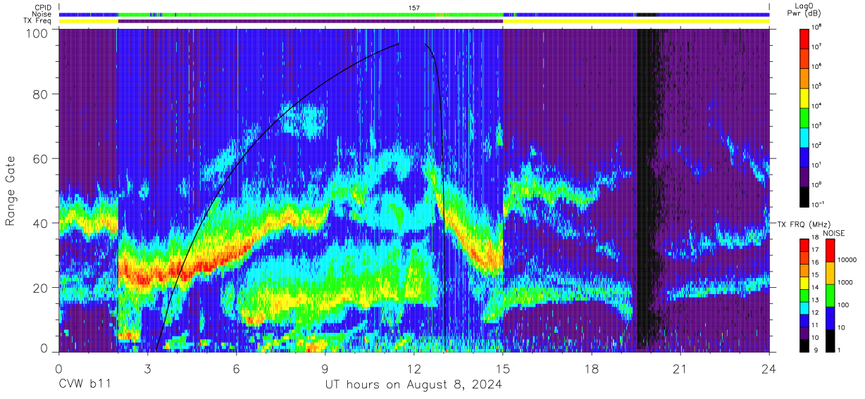Click y-axis tick label '20'
This screenshot has height=399, width=865.
click(x=41, y=288)
